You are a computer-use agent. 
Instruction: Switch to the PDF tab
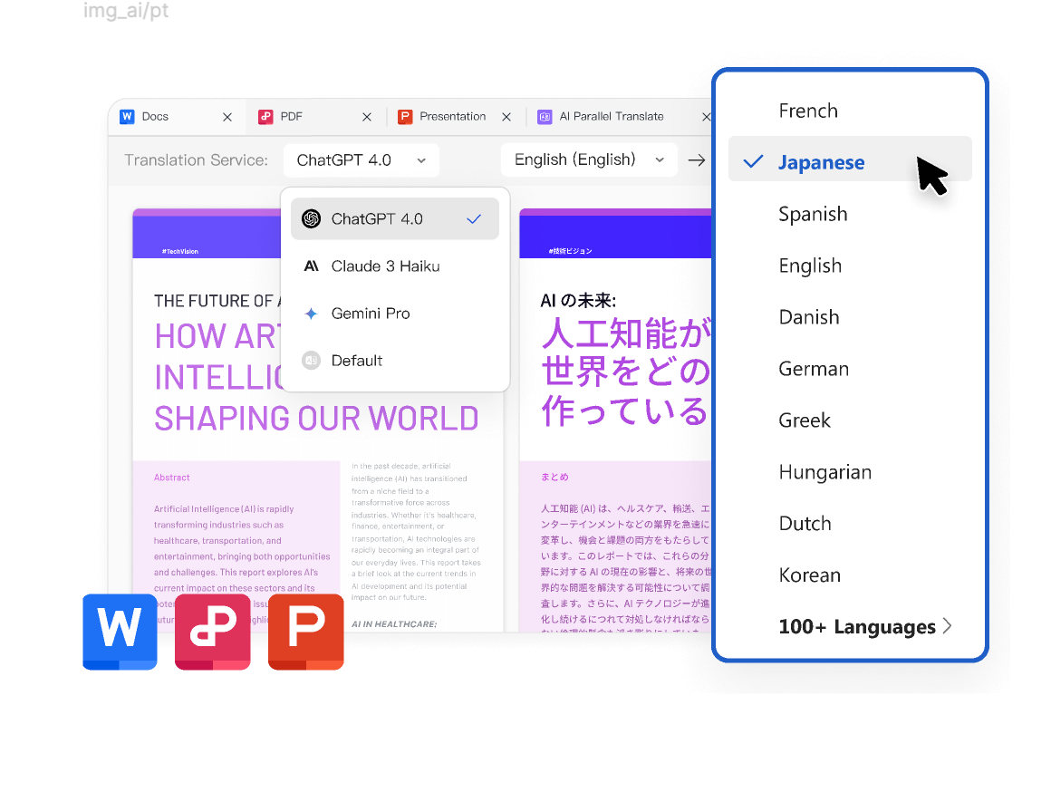[x=315, y=117]
